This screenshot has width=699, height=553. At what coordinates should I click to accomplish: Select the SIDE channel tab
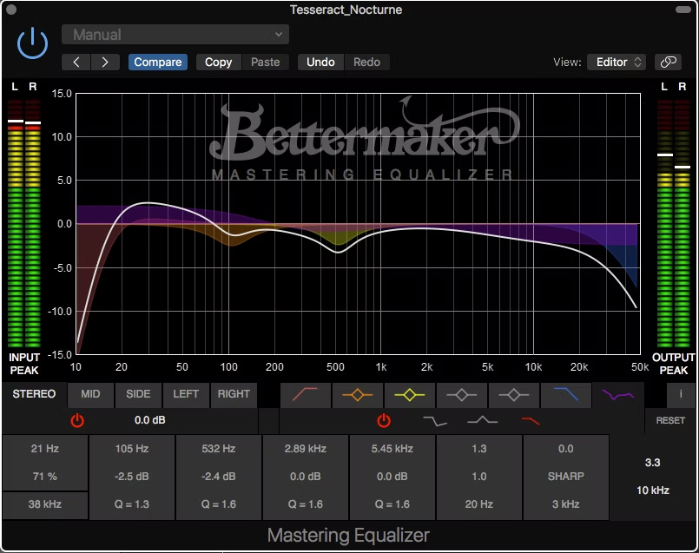click(138, 394)
